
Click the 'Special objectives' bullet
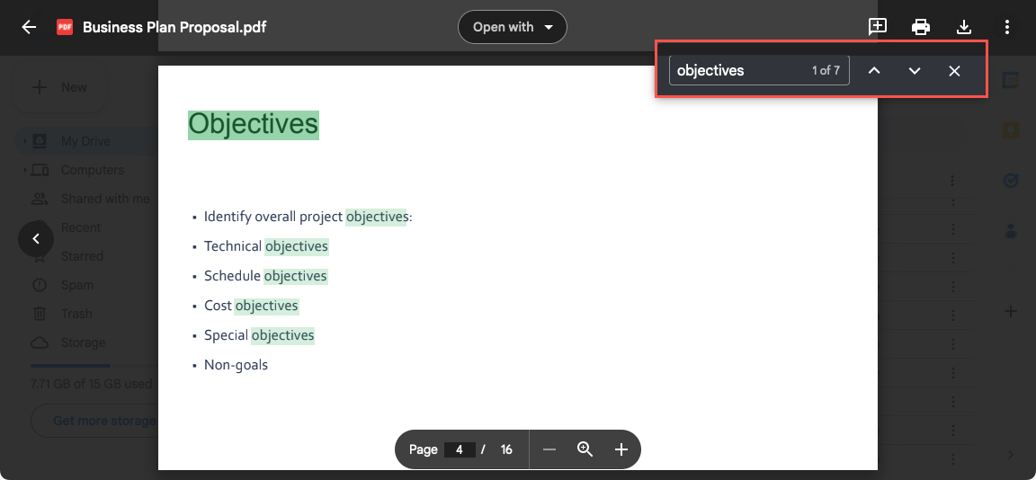260,335
